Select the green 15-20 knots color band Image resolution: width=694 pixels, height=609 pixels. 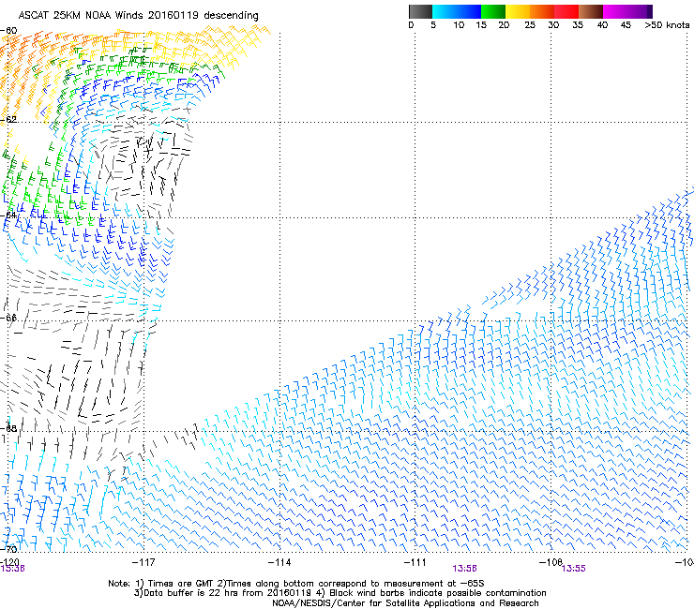(x=493, y=11)
